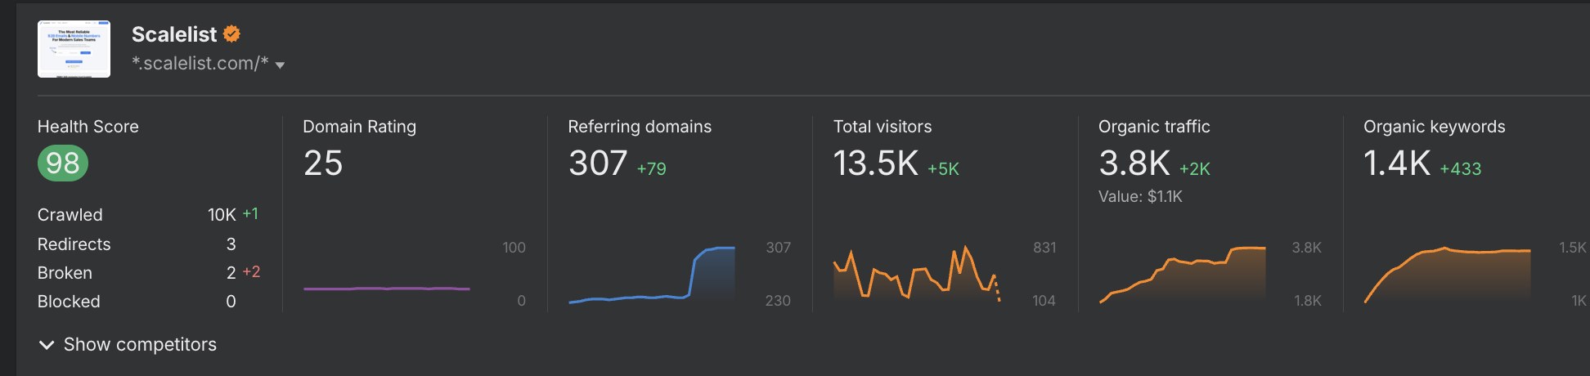Click the Redirects count 3
Screen dimensions: 1590x376
click(231, 244)
